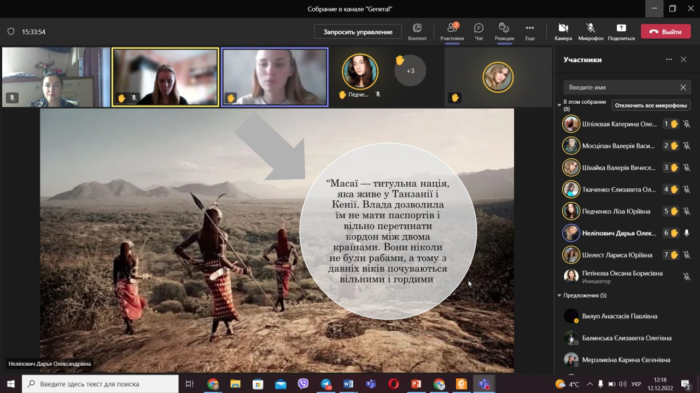Open Viber from the taskbar

pos(303,384)
